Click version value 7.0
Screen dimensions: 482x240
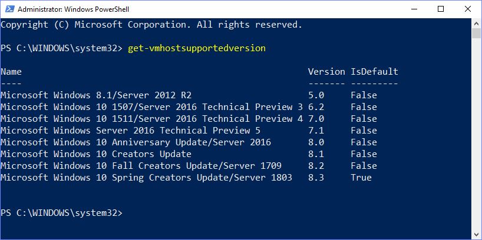(x=316, y=119)
